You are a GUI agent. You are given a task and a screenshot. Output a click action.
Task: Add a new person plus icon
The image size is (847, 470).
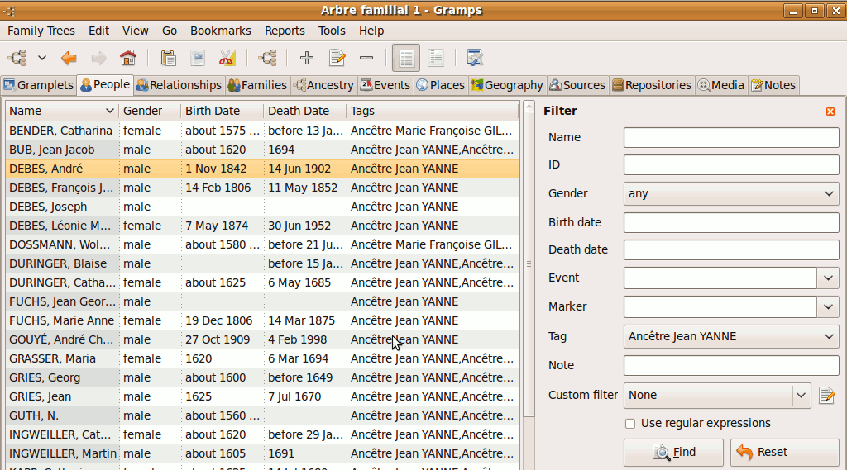[x=307, y=58]
